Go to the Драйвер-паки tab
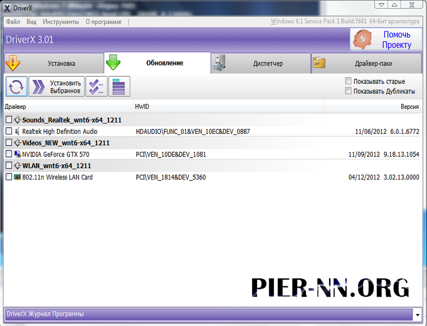 click(x=367, y=63)
